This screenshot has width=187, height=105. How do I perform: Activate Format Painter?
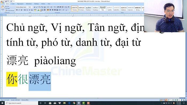coord(10,10)
